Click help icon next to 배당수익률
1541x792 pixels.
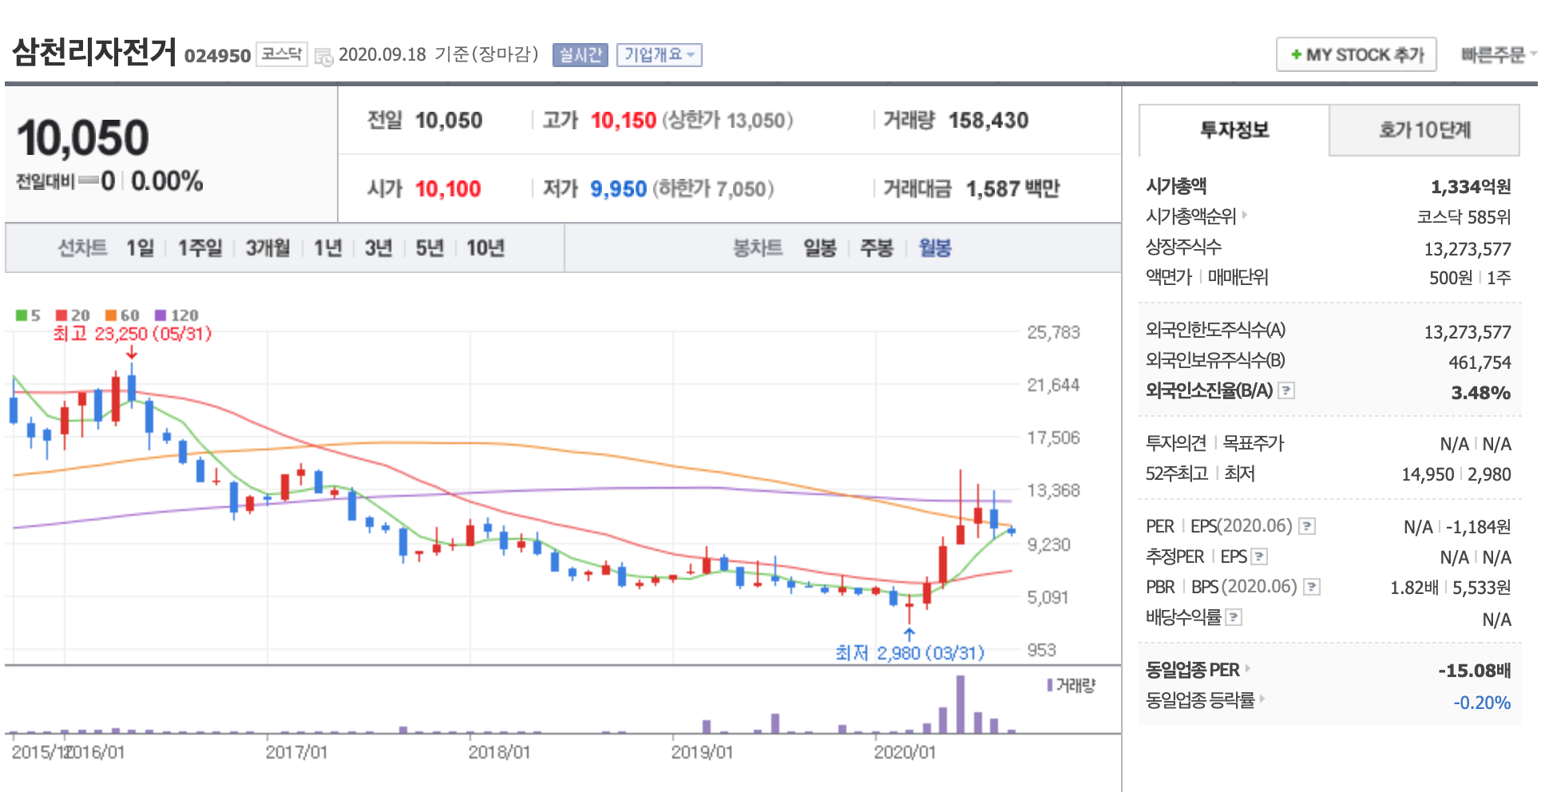tap(1234, 617)
